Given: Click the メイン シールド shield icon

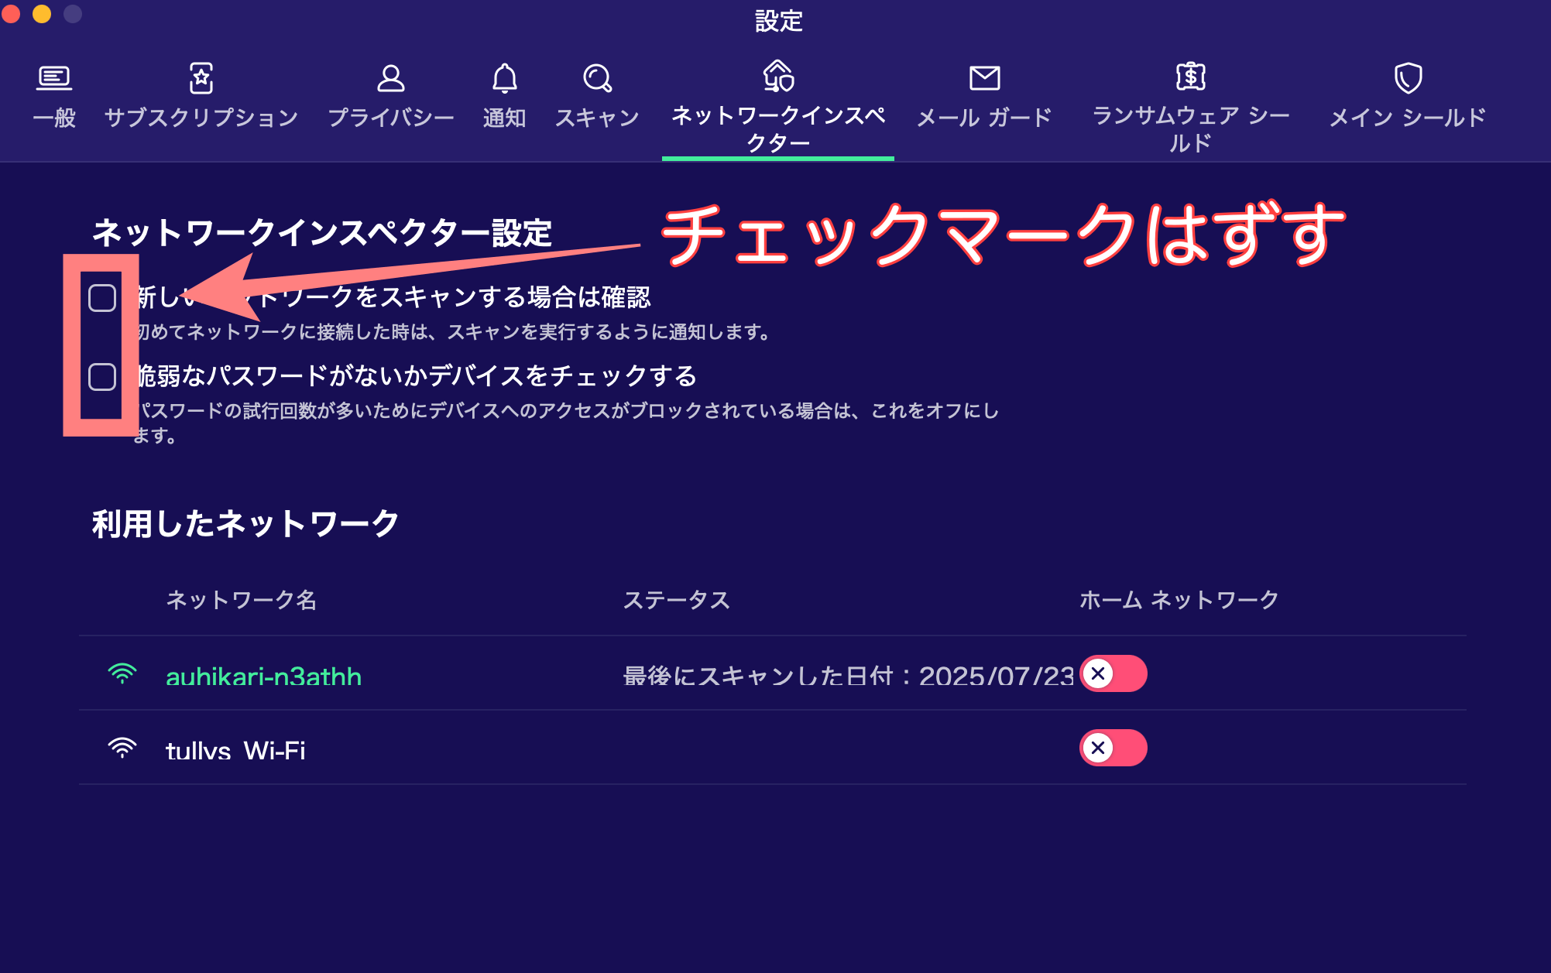Looking at the screenshot, I should pos(1408,77).
